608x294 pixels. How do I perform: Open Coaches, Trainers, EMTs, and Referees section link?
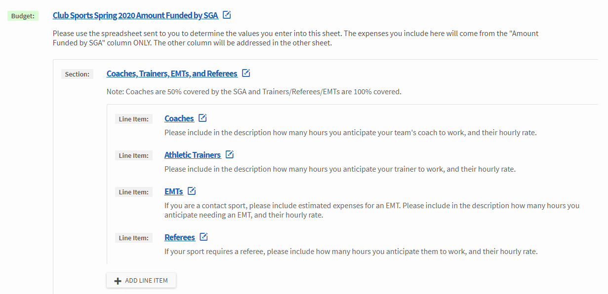pos(172,73)
